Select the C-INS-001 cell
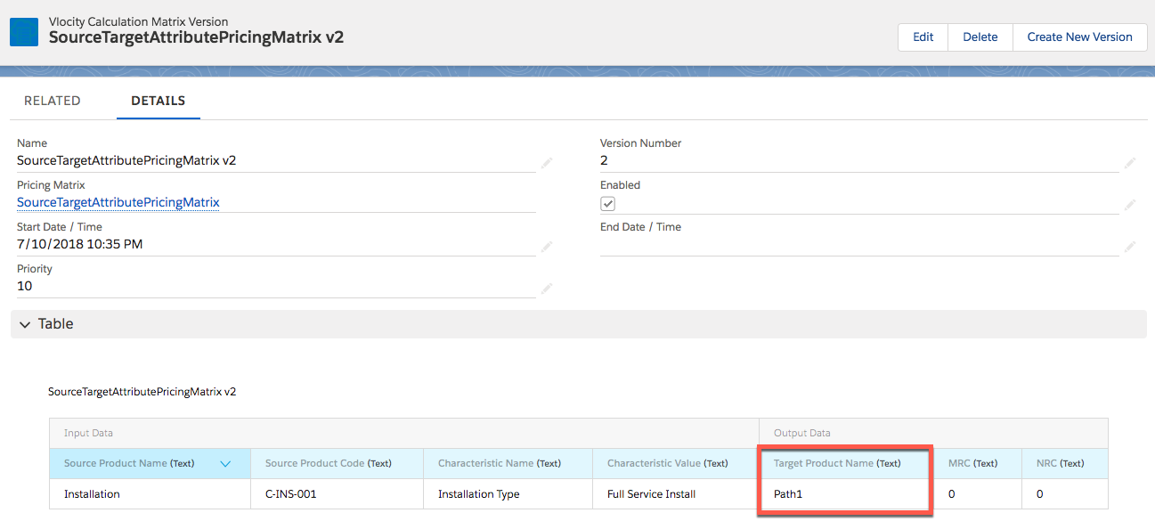 pyautogui.click(x=337, y=493)
